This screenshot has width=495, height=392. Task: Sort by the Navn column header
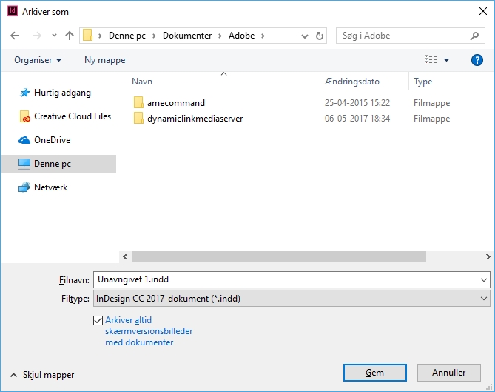pyautogui.click(x=142, y=82)
